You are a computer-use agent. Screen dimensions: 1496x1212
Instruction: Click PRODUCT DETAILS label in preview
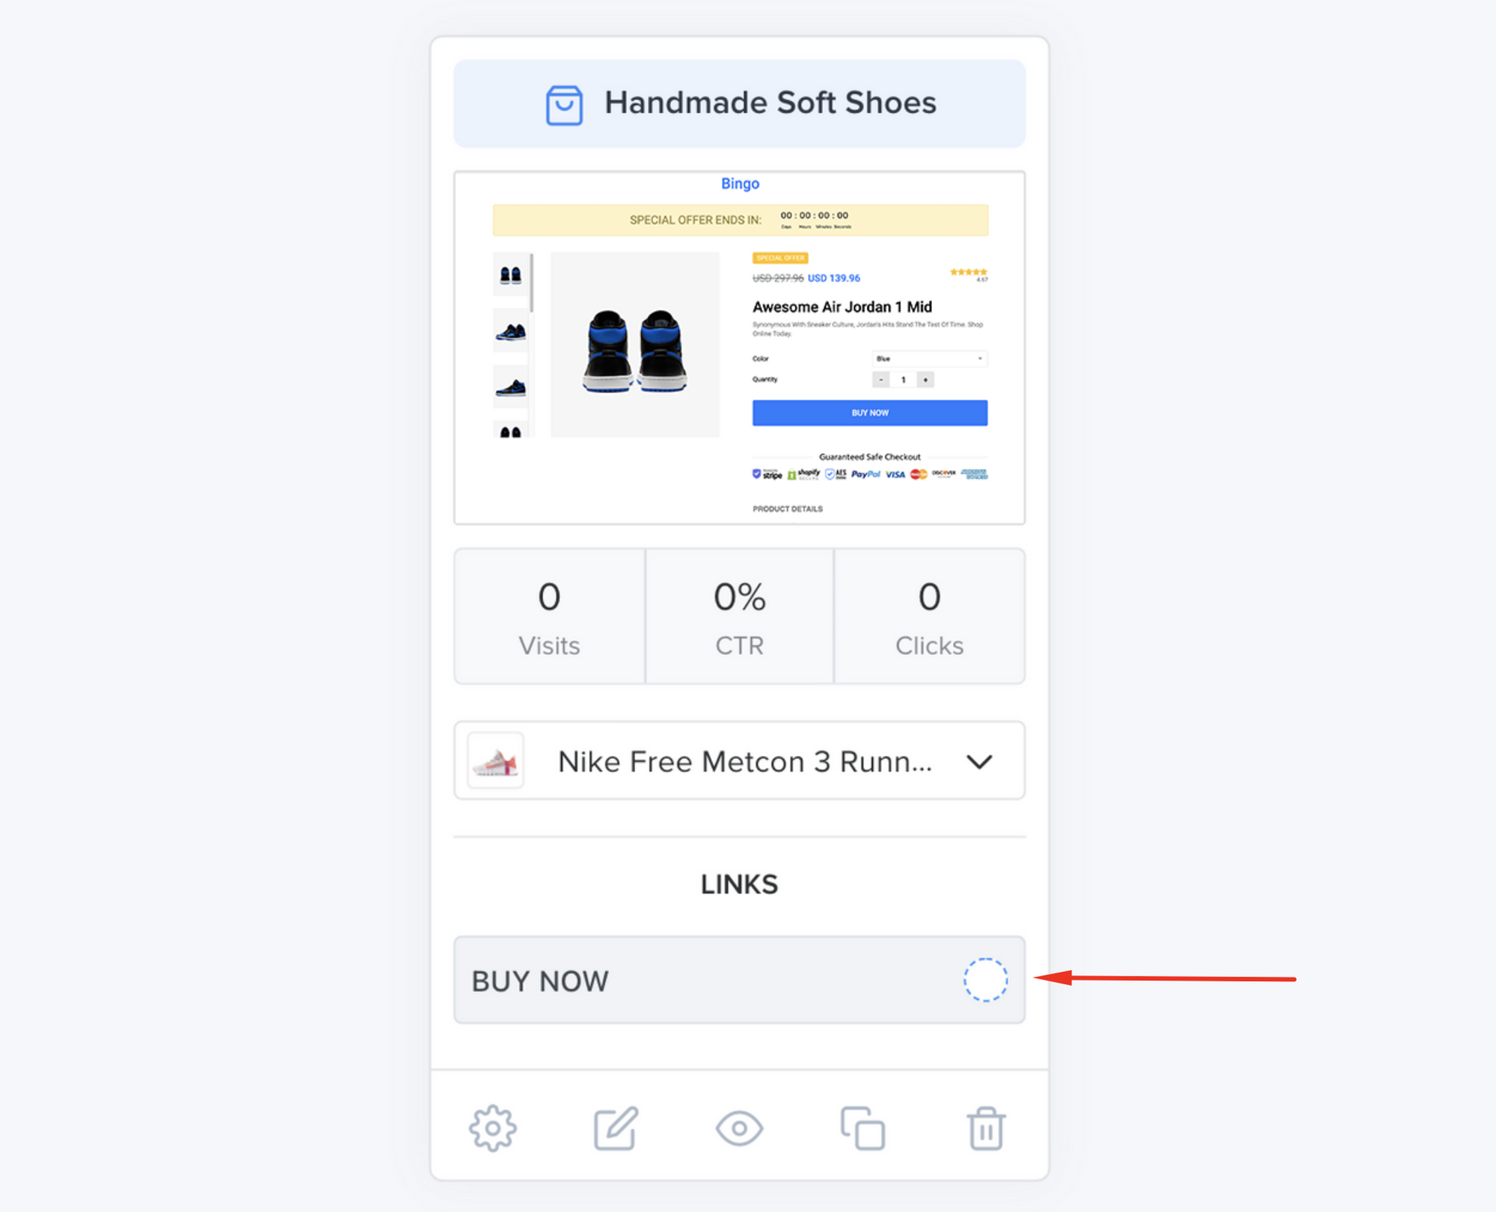click(x=787, y=508)
